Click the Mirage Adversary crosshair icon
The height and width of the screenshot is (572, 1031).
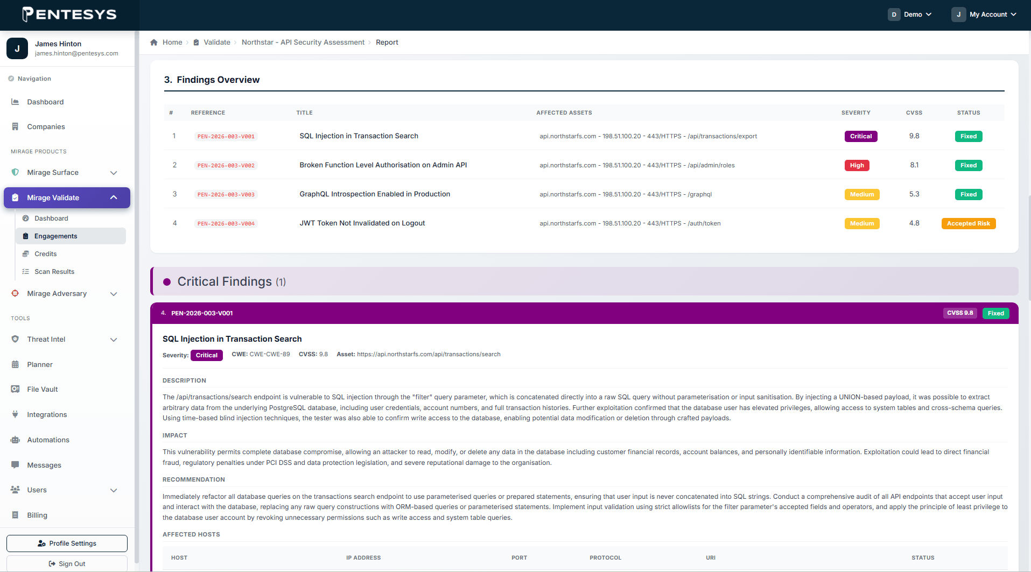click(15, 293)
